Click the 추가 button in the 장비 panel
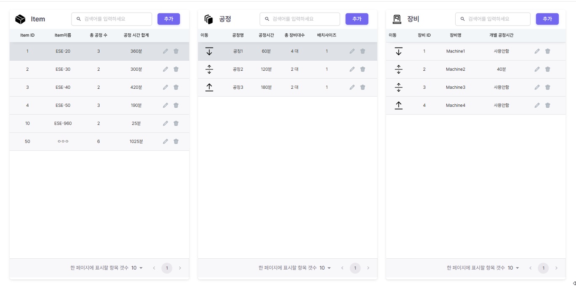The image size is (576, 289). 547,19
